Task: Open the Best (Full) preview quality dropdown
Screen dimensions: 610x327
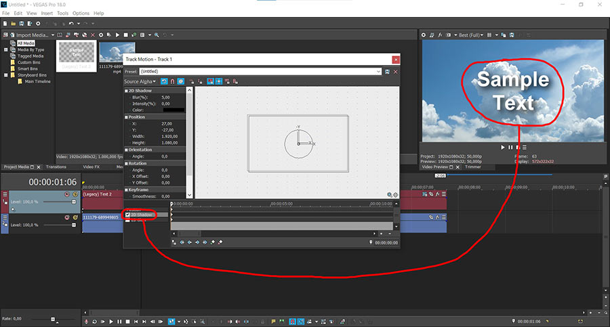Action: click(x=471, y=35)
